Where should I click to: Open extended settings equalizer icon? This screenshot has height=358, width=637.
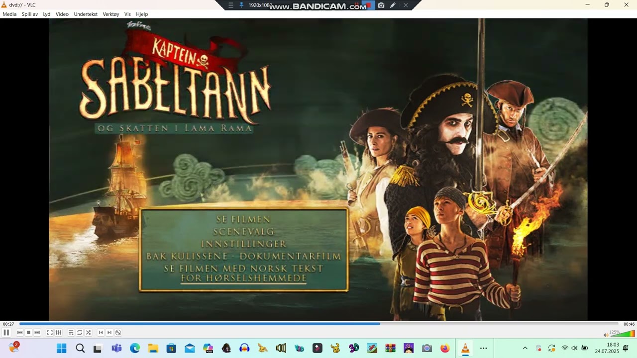click(x=58, y=333)
